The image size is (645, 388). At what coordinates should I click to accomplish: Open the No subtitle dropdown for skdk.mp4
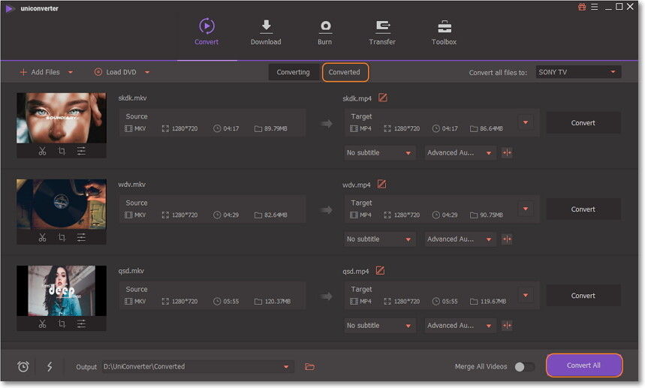point(379,153)
